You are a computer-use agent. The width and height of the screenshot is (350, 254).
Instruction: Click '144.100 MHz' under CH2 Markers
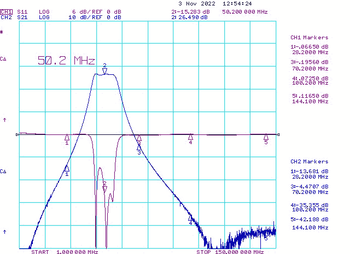coord(310,228)
